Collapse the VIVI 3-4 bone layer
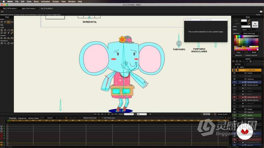The image size is (264, 148). (x=241, y=70)
